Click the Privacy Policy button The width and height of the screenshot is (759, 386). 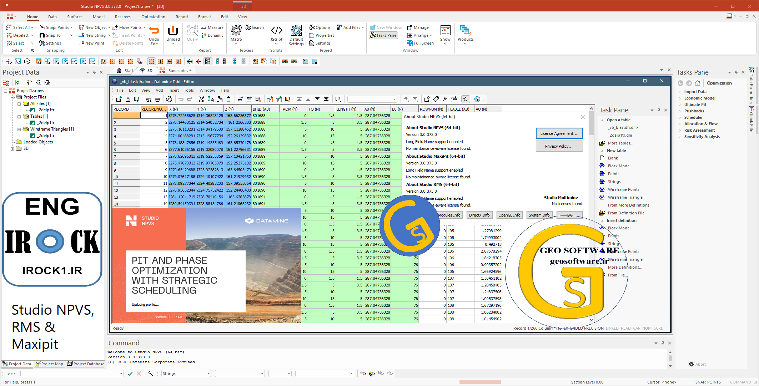click(559, 146)
